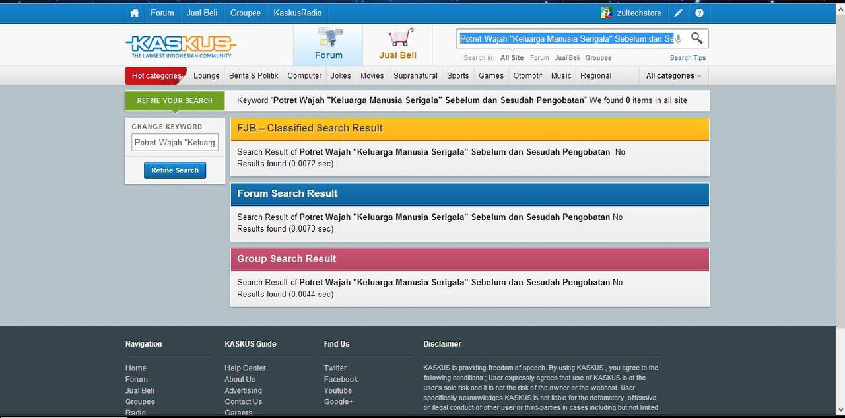Click the FJB – Classified Search Result header

click(x=469, y=129)
